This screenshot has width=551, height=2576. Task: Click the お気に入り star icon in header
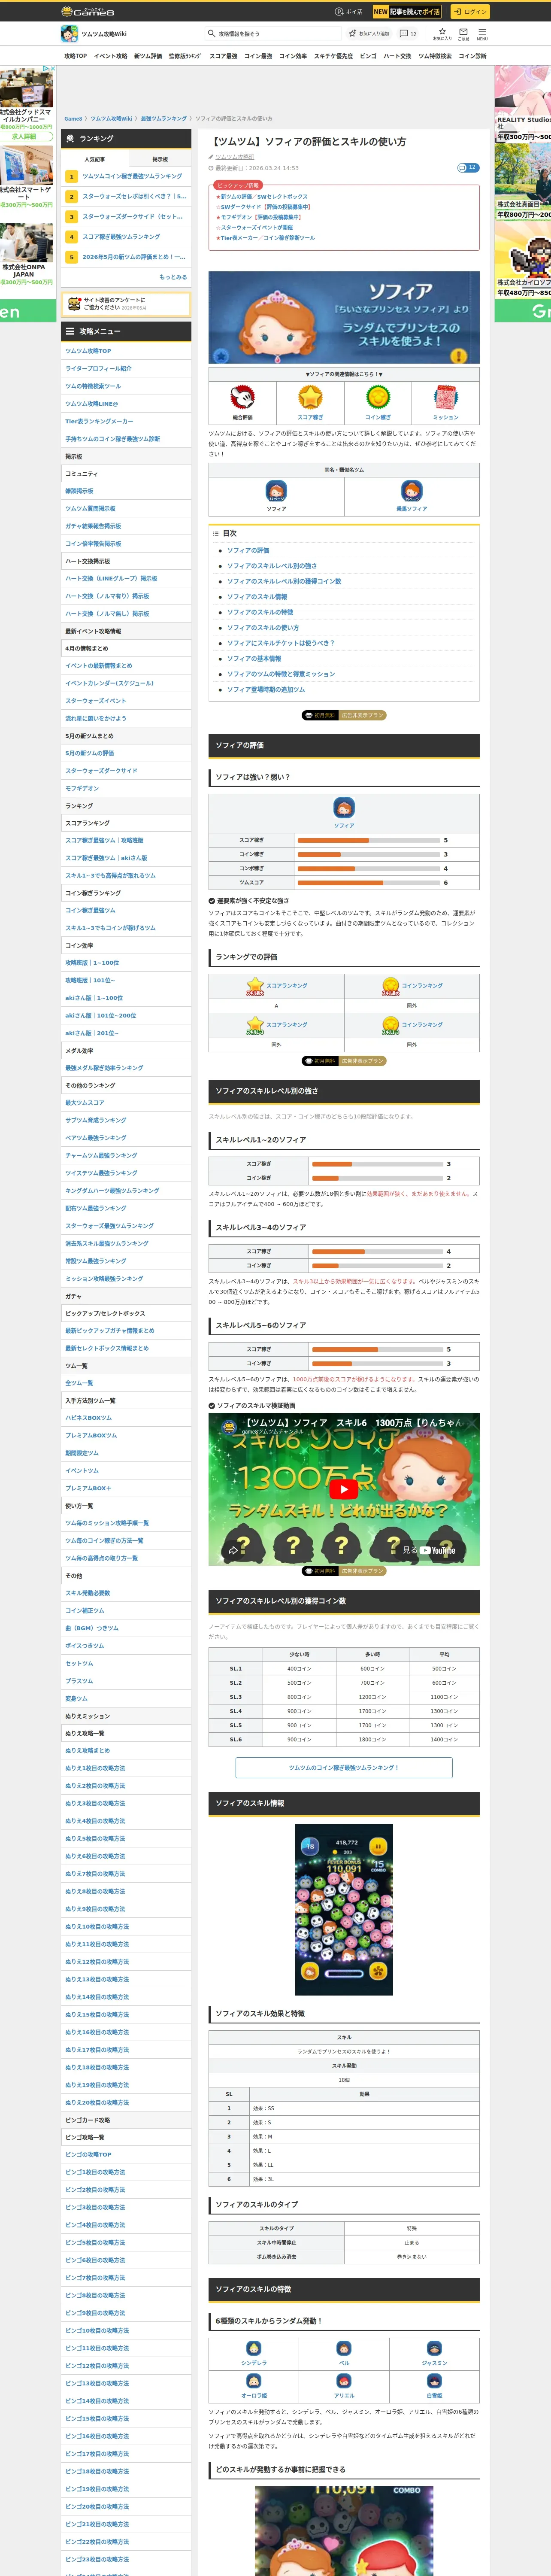click(442, 33)
